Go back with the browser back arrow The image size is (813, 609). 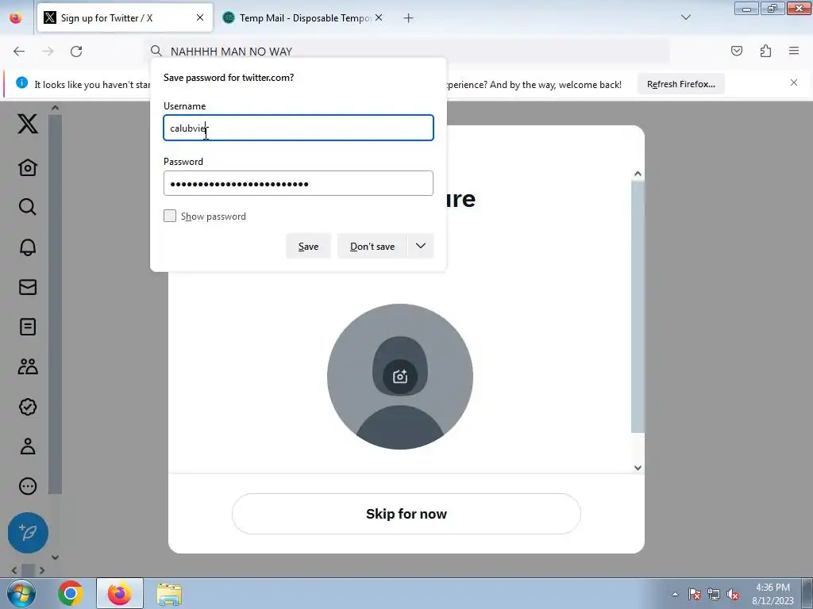click(x=19, y=52)
